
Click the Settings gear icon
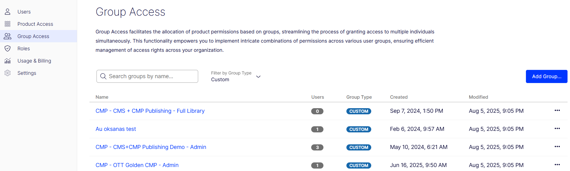coord(8,73)
